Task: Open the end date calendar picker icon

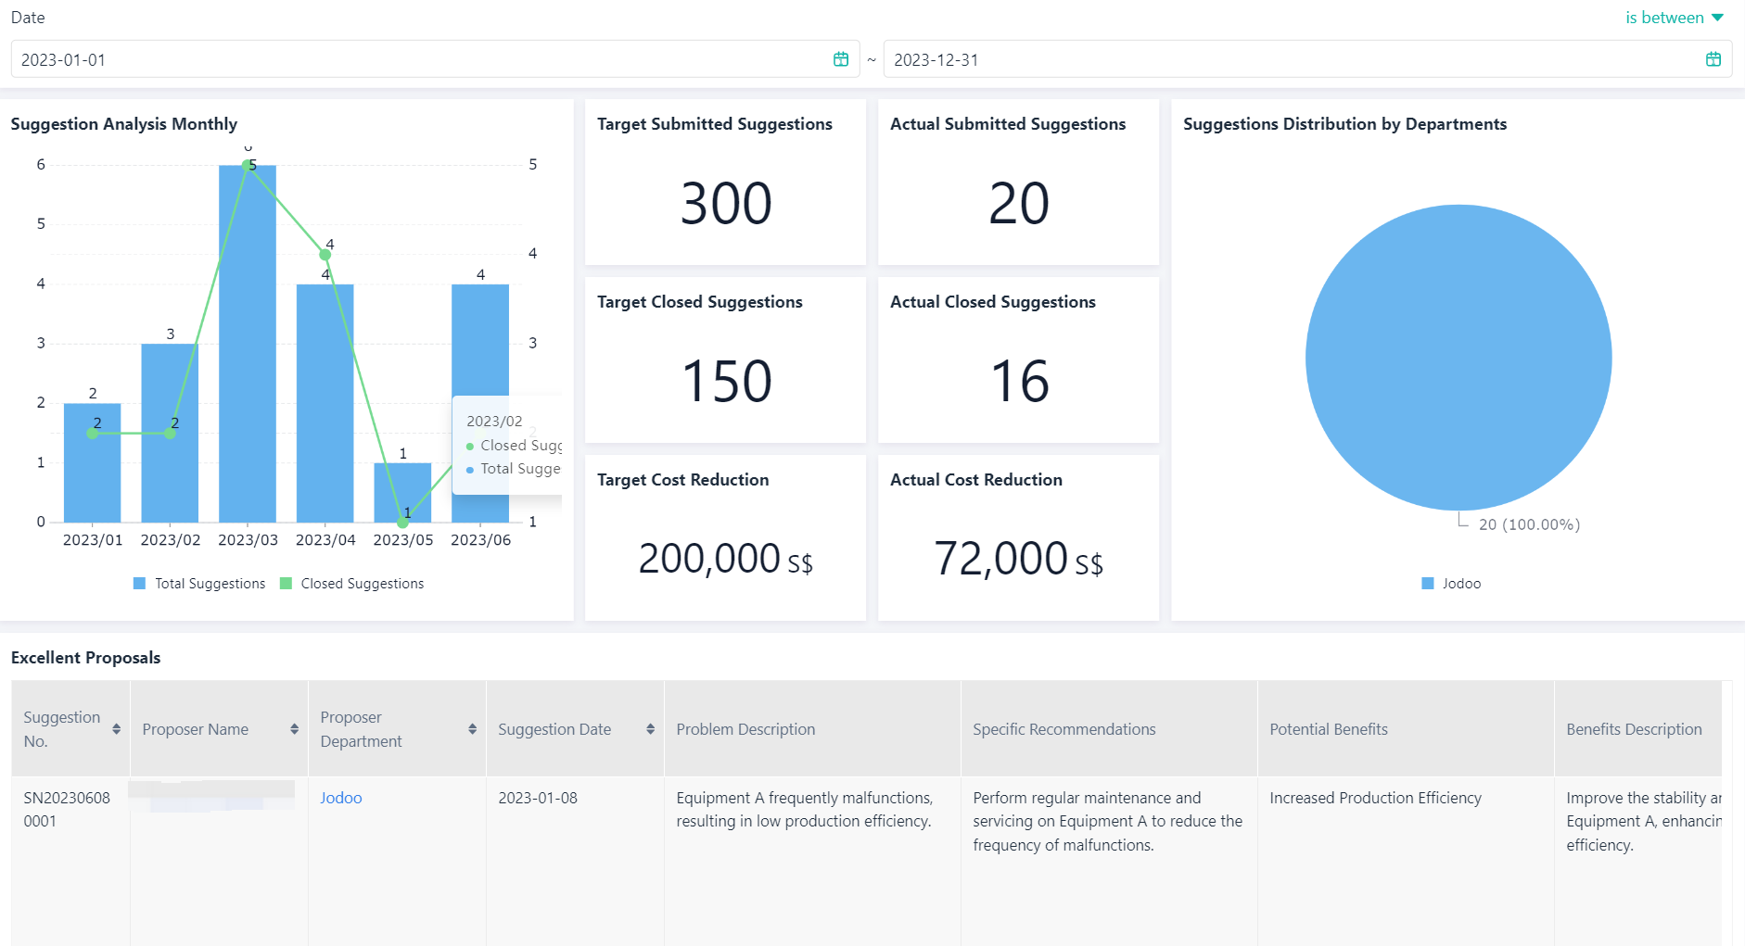Action: click(1713, 59)
